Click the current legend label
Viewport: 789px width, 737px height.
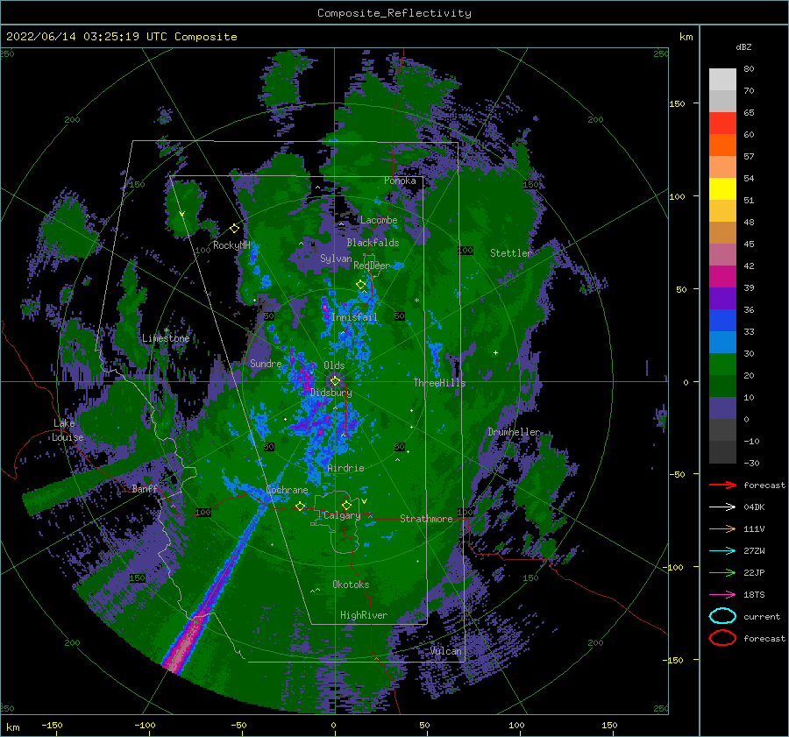point(762,617)
